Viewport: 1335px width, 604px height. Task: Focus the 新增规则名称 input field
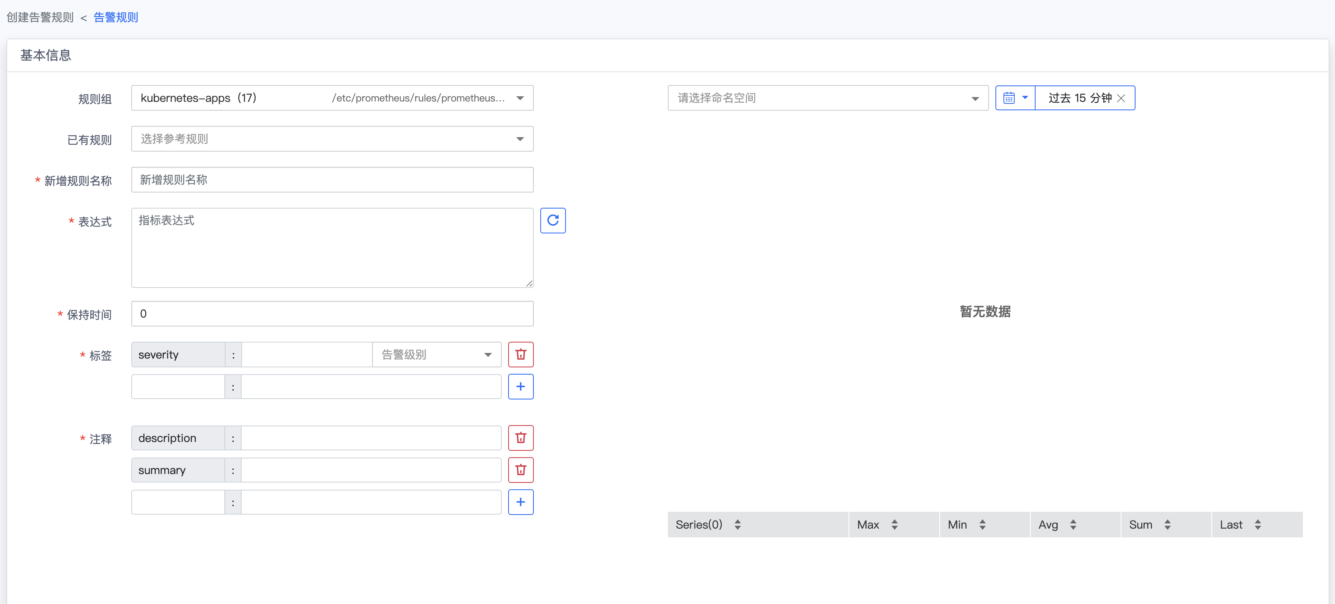pyautogui.click(x=332, y=180)
